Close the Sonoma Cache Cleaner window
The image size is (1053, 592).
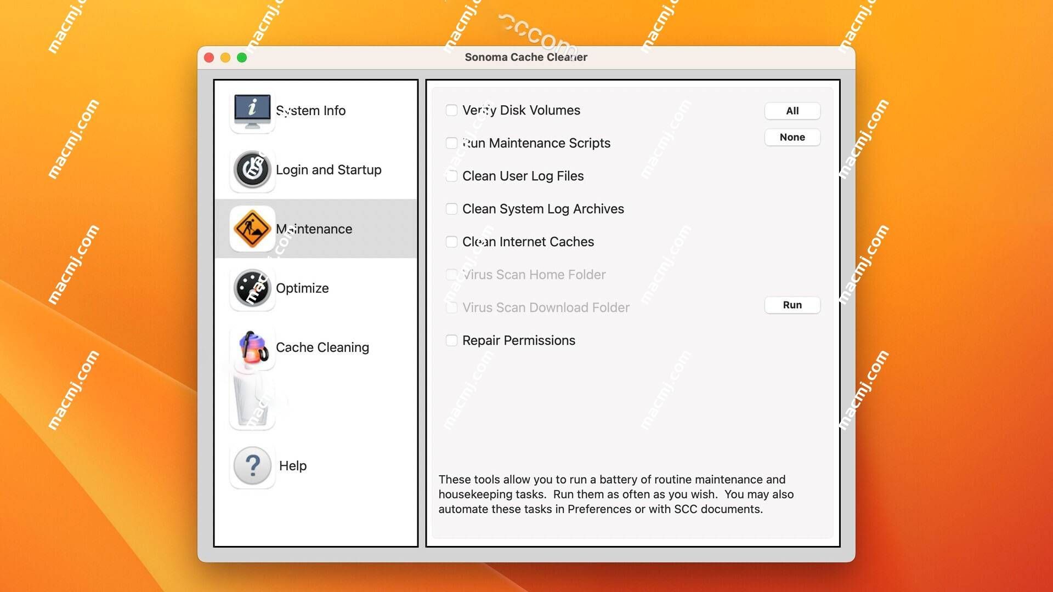209,58
